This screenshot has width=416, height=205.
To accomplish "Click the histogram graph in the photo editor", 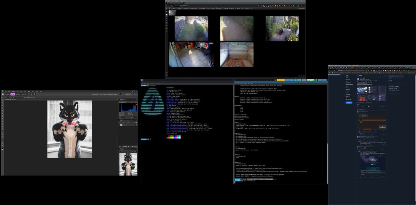I will [x=128, y=108].
